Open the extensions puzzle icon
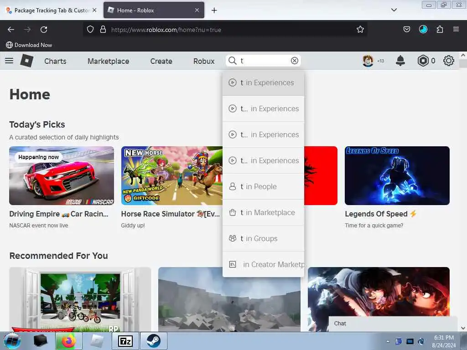The width and height of the screenshot is (467, 350). click(x=440, y=30)
